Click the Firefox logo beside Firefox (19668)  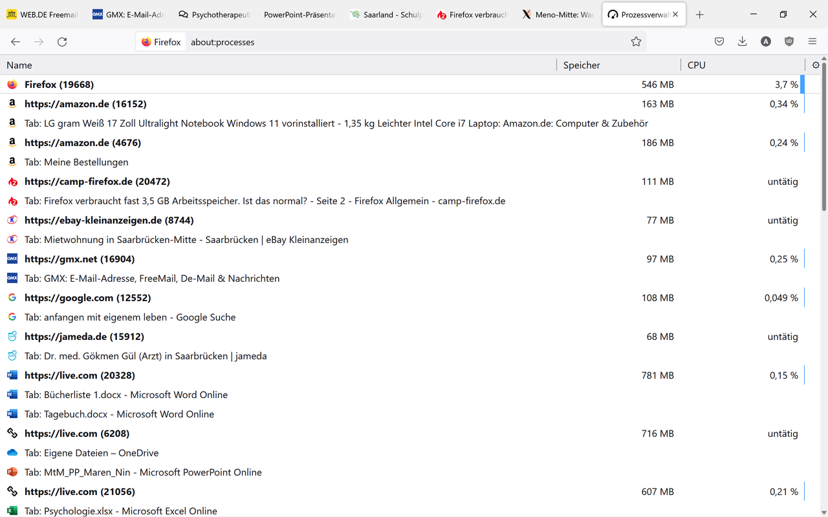tap(12, 85)
